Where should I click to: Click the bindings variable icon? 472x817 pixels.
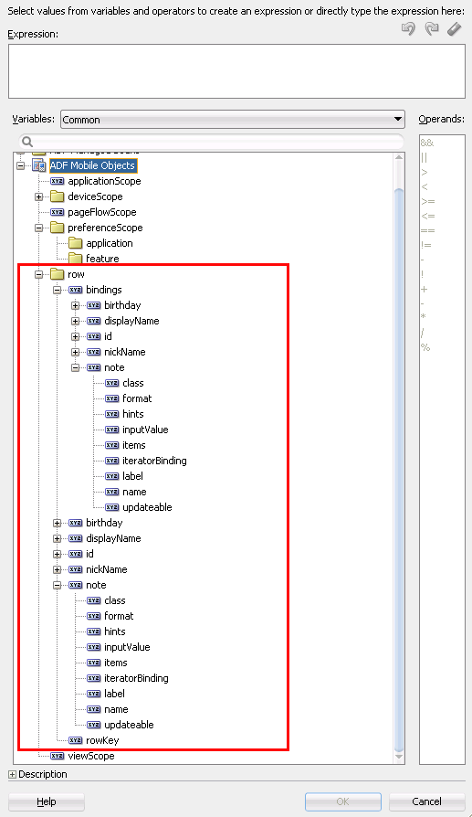coord(76,290)
